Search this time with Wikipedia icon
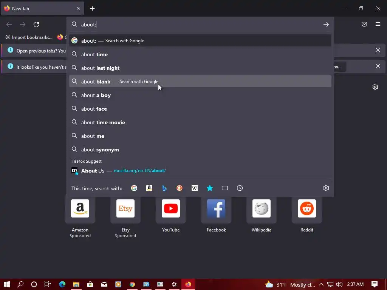The height and width of the screenshot is (290, 387). [x=195, y=188]
